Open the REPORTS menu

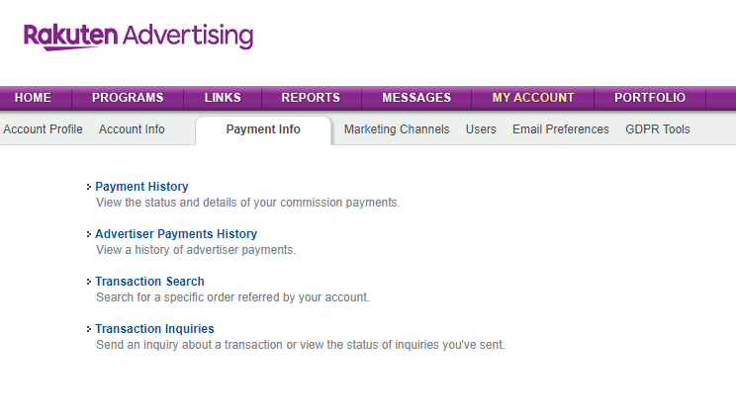pos(311,98)
